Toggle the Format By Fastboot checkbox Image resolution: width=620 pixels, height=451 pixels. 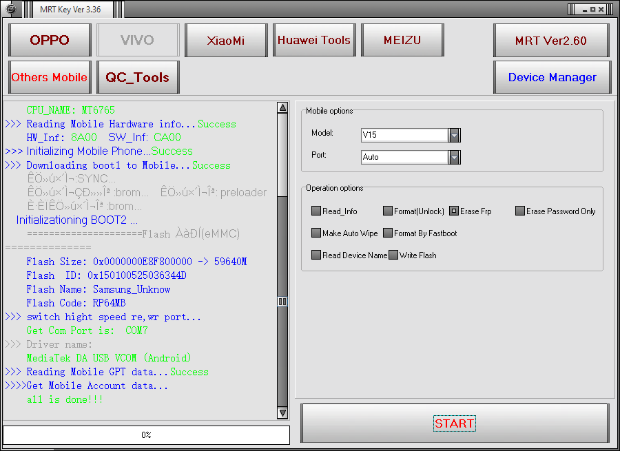coord(388,233)
